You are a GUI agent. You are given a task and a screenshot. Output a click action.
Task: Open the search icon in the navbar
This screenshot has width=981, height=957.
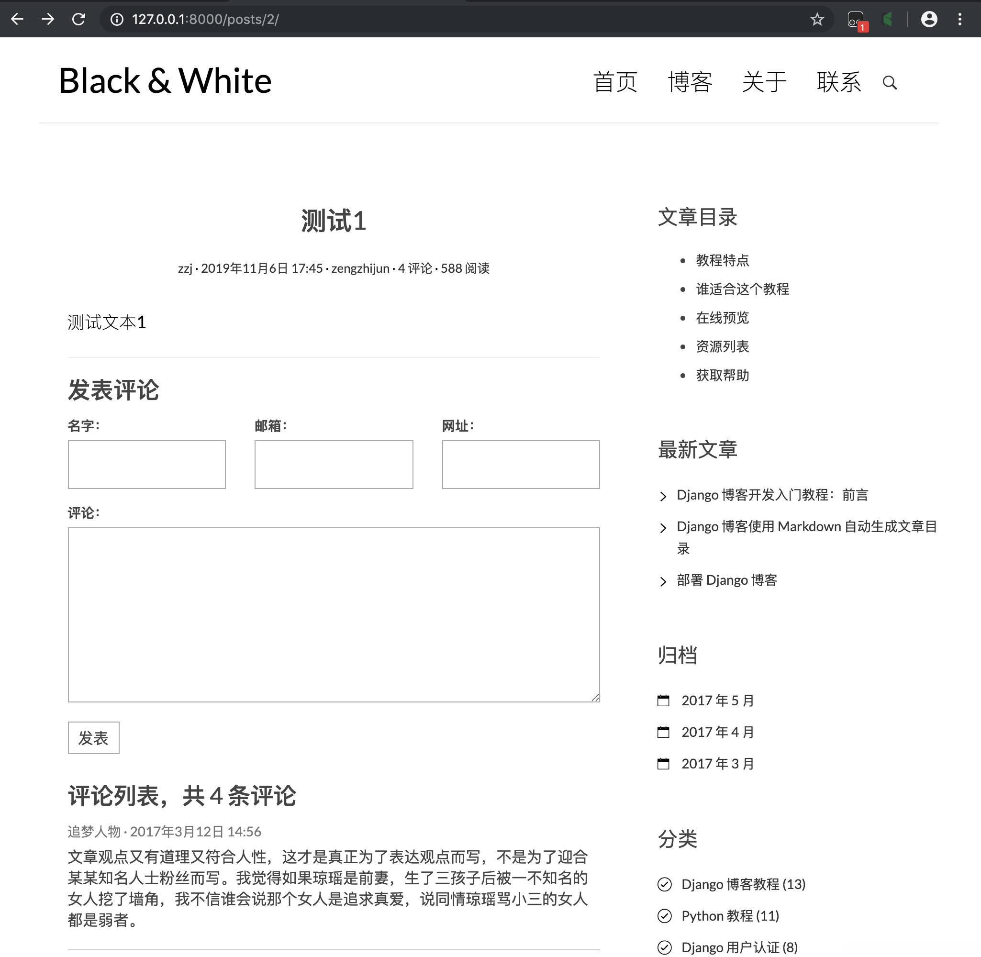[890, 83]
